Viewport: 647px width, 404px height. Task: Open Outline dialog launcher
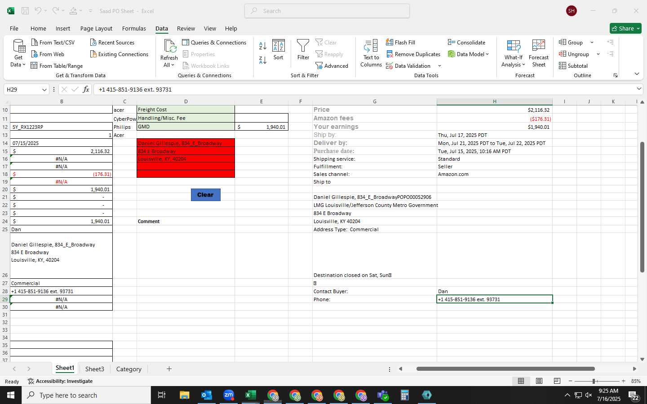pos(616,75)
